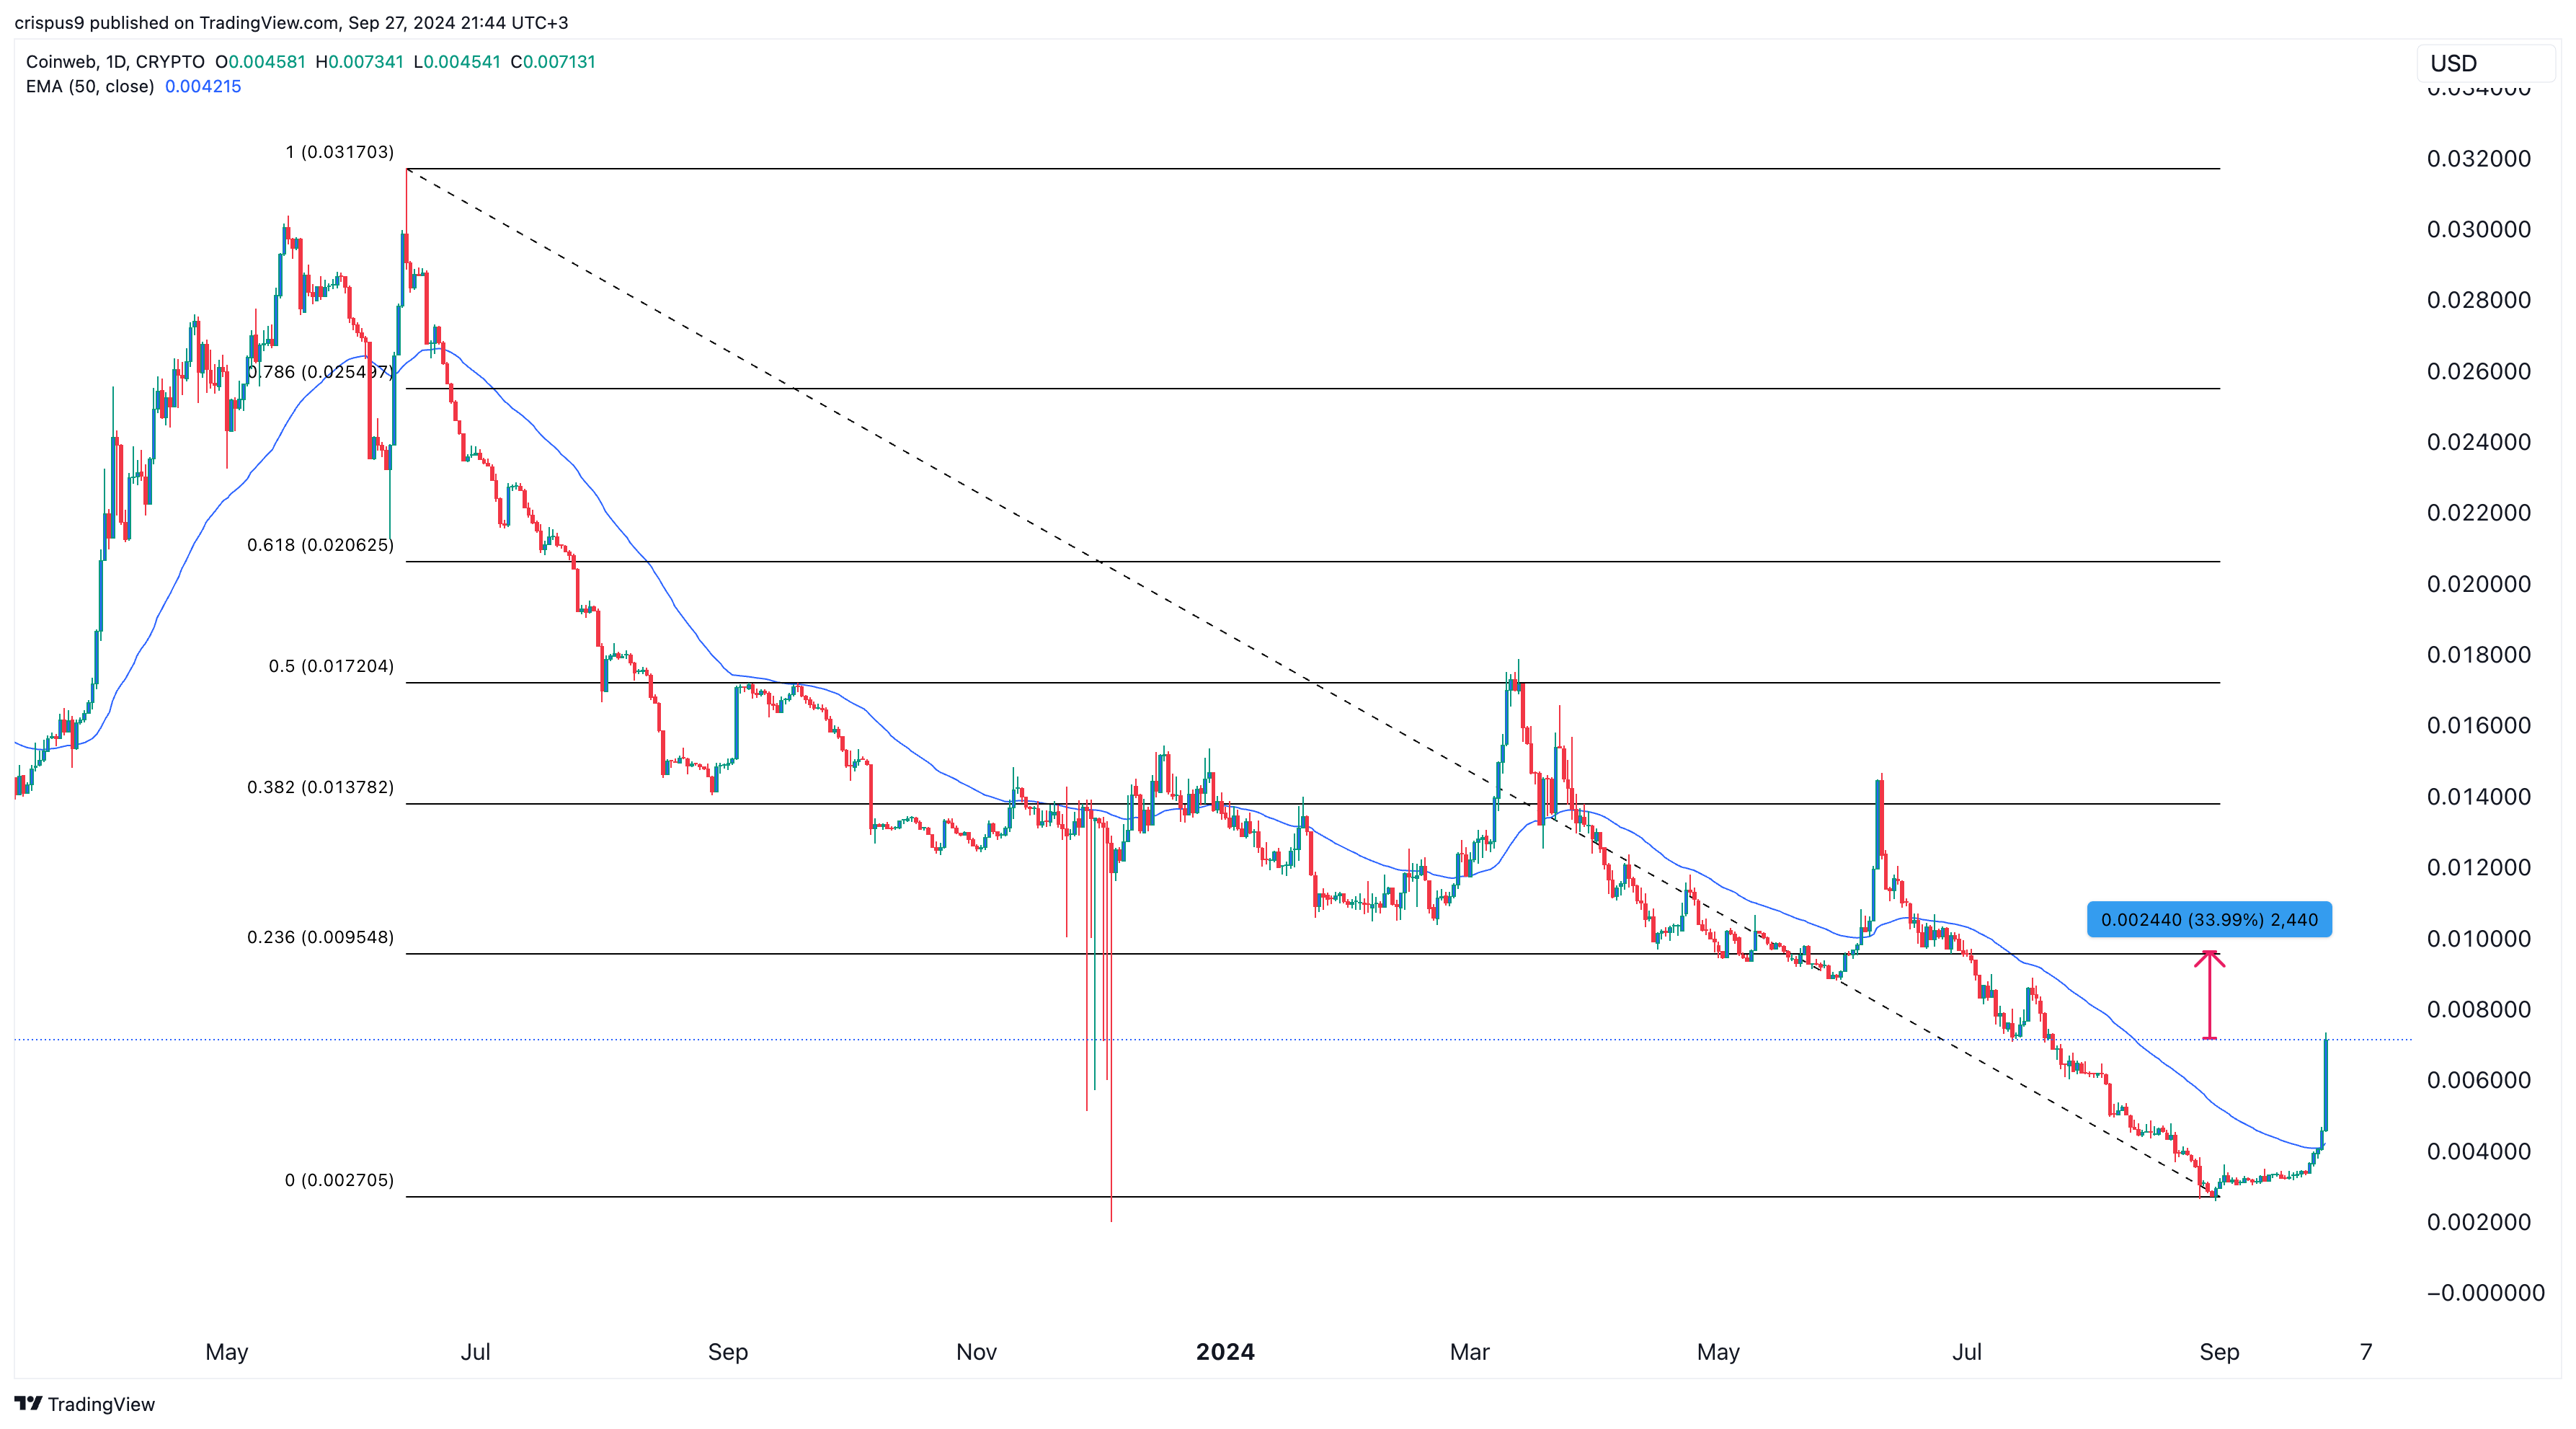Click the −0.000000 price axis label
The width and height of the screenshot is (2576, 1429).
point(2485,1293)
